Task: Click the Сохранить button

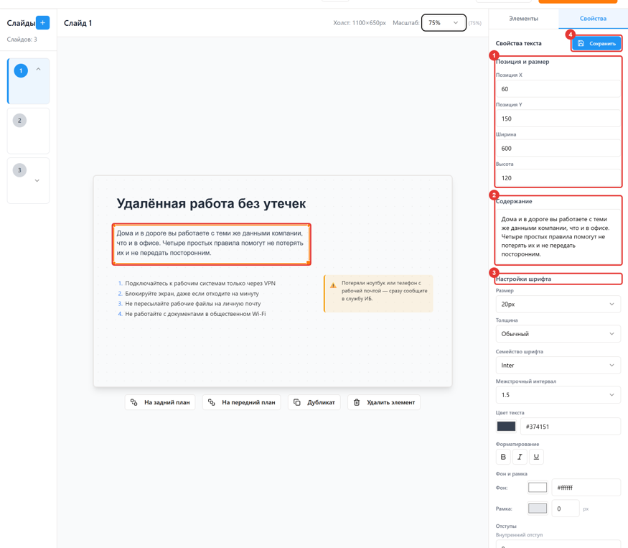Action: pyautogui.click(x=596, y=43)
